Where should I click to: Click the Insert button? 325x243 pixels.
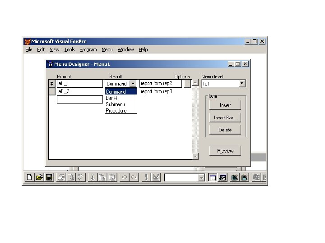(225, 105)
